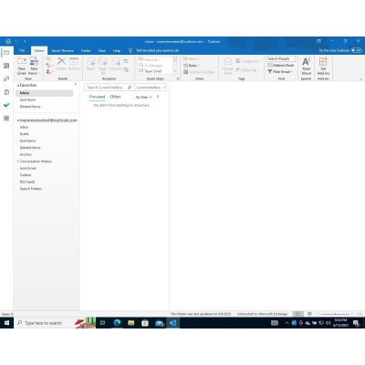
Task: Click Send to OneNote in Move group
Action: (x=199, y=72)
